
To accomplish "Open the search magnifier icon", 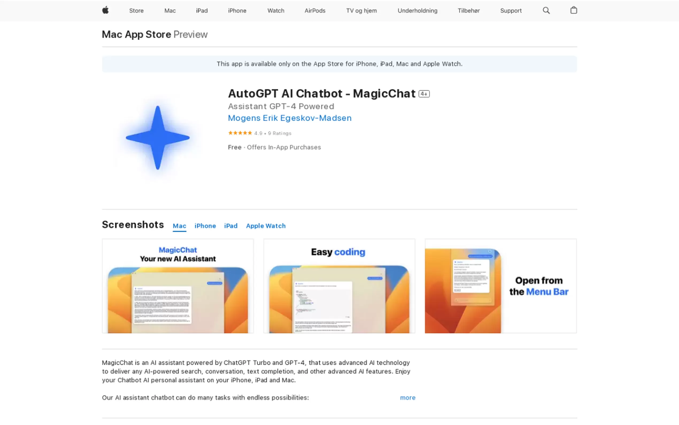I will [546, 10].
